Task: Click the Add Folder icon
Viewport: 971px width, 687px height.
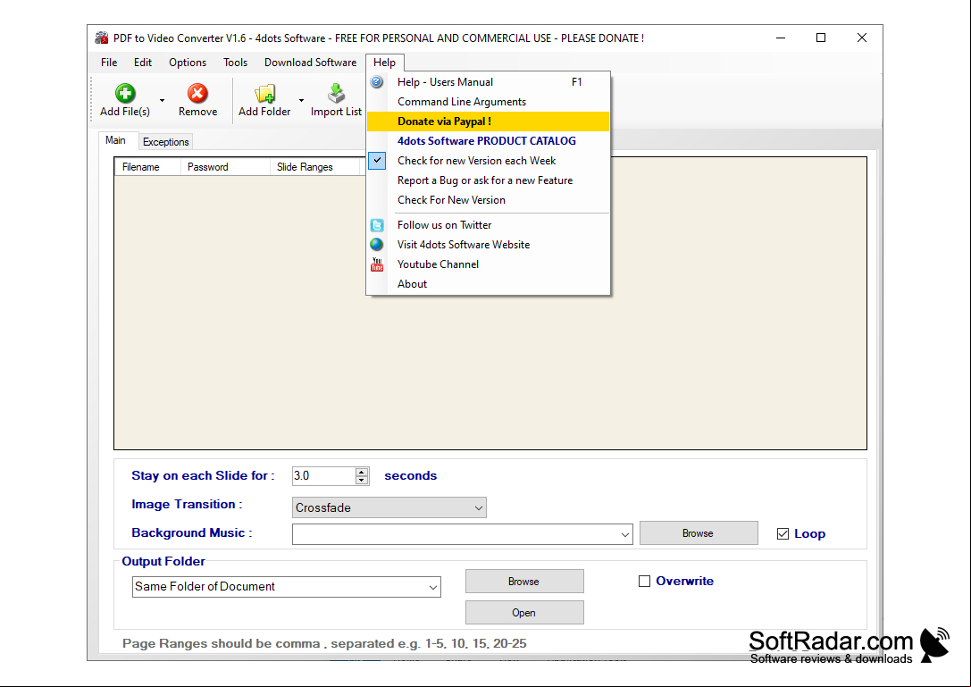Action: [x=264, y=93]
